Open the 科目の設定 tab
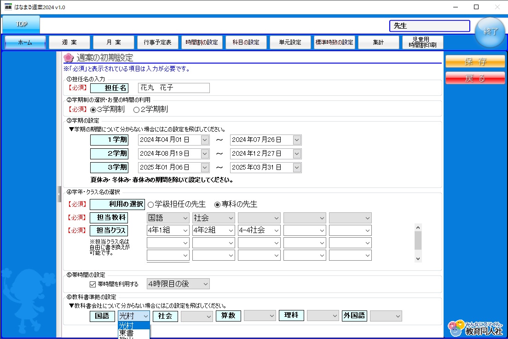 246,42
